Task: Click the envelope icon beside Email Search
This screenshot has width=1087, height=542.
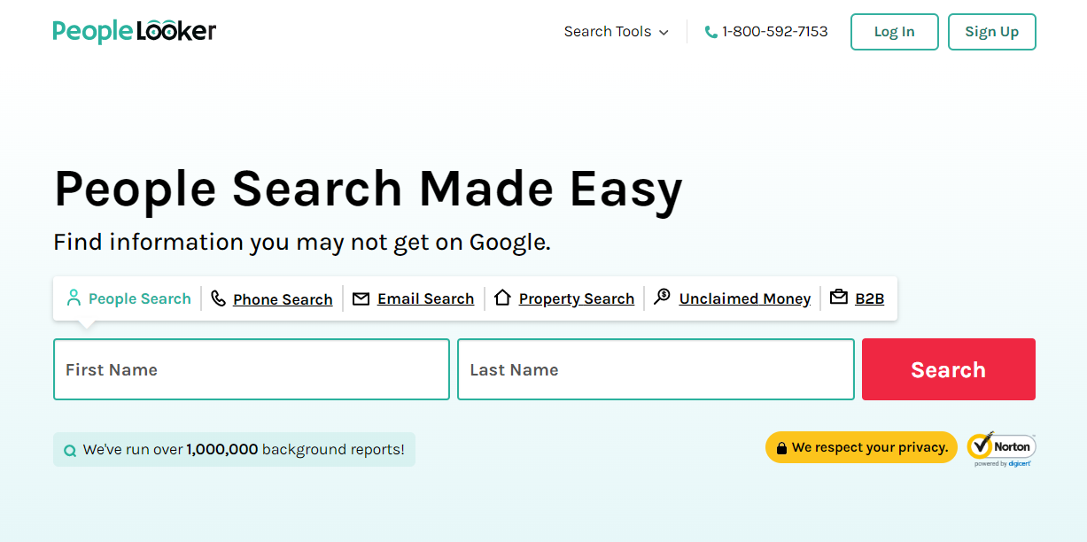Action: coord(361,298)
